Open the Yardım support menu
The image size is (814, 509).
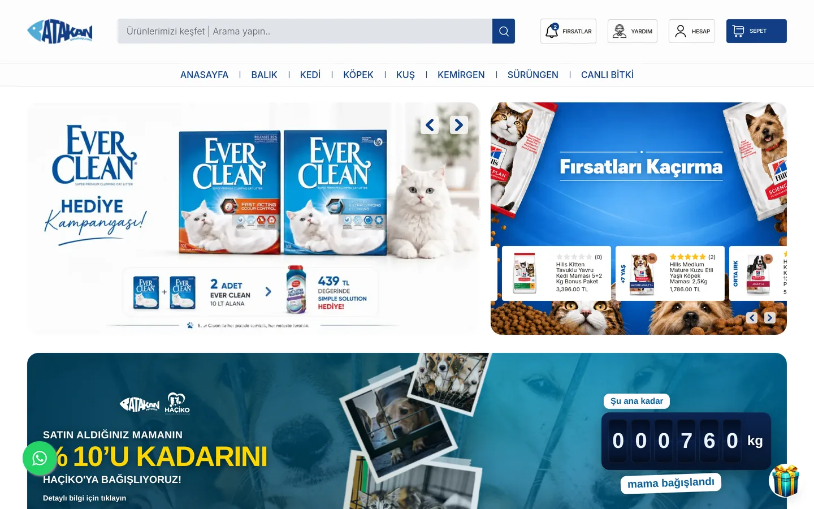633,31
